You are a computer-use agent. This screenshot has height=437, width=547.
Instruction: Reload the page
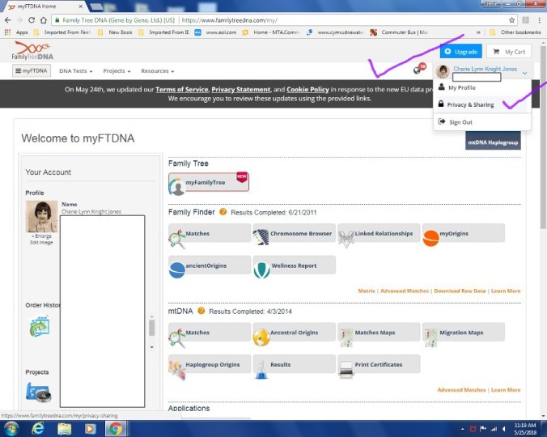pos(32,20)
